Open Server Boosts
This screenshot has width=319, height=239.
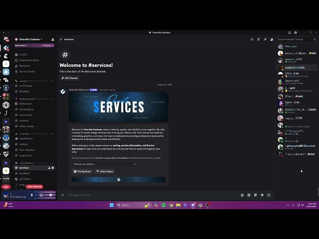[34, 72]
